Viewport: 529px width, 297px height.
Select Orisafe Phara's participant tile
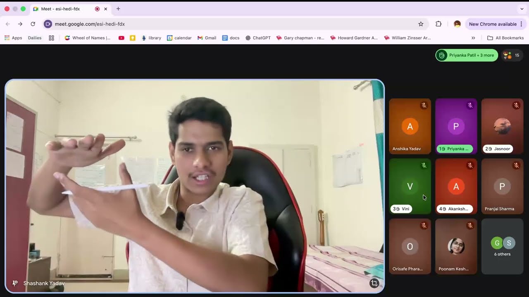(410, 246)
